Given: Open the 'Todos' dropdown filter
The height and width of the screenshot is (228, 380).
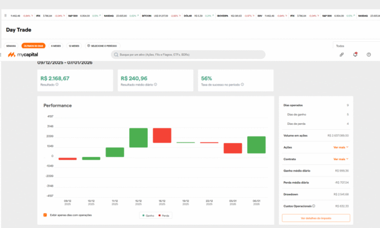Looking at the screenshot, I should pos(356,46).
